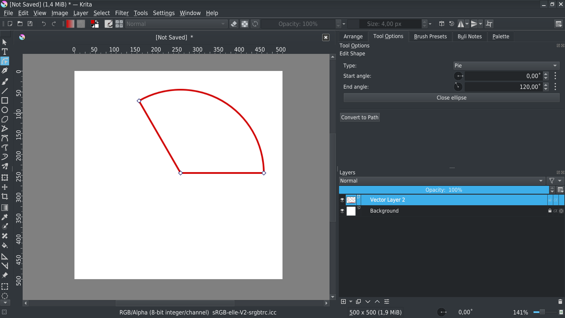Delete layer with trash icon
Image resolution: width=565 pixels, height=318 pixels.
click(x=560, y=302)
